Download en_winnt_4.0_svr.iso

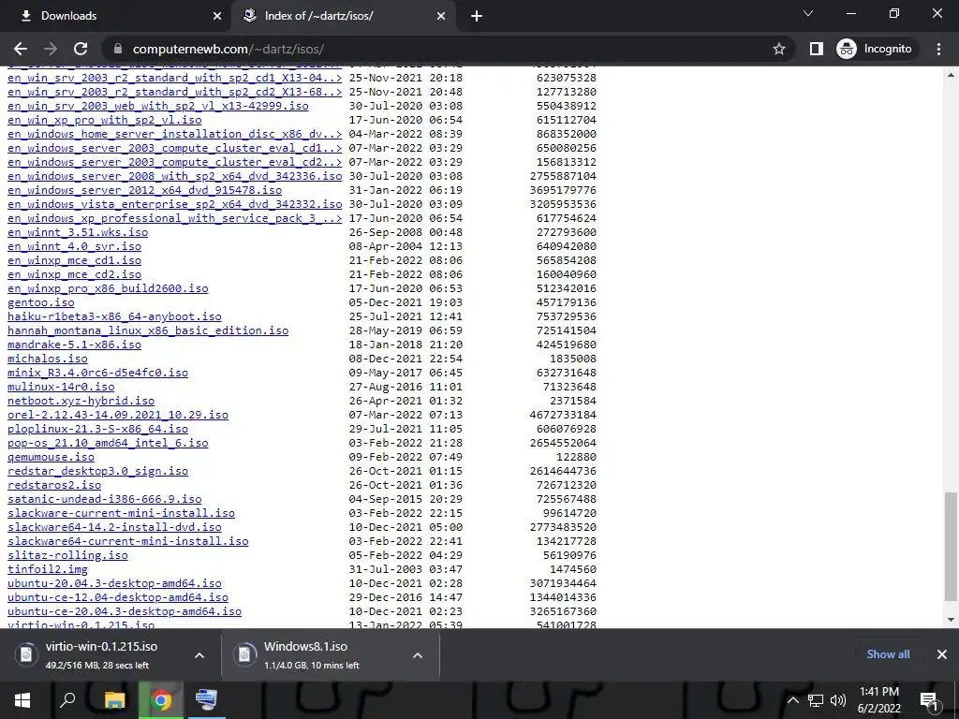74,246
